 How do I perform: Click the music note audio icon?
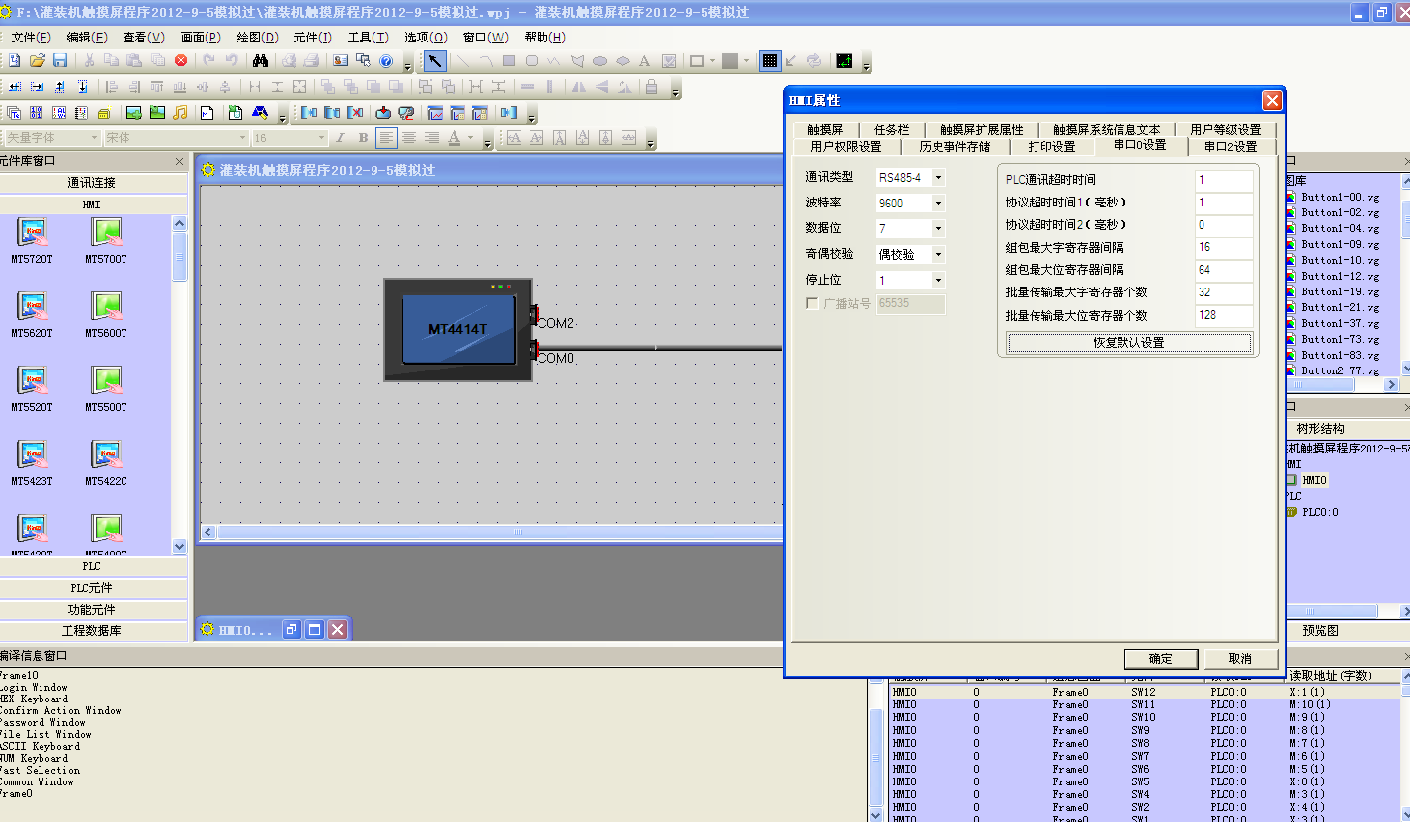click(180, 113)
